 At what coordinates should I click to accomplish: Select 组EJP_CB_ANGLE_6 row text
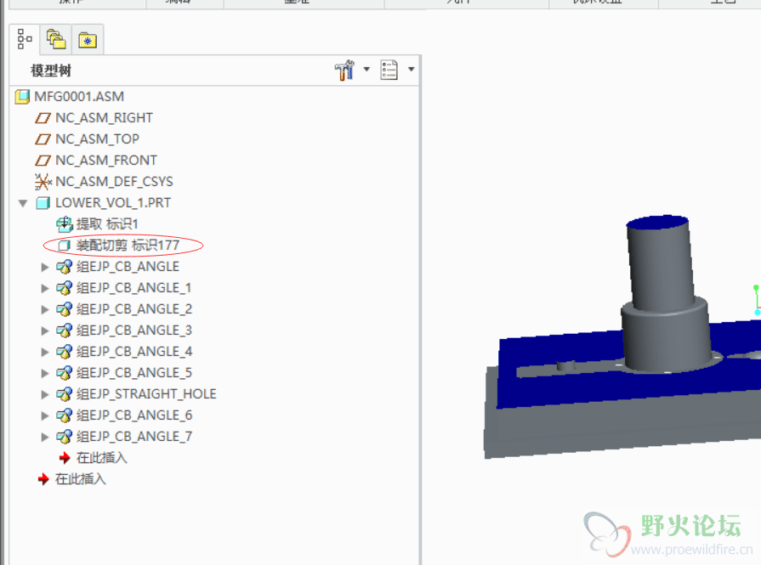click(134, 416)
